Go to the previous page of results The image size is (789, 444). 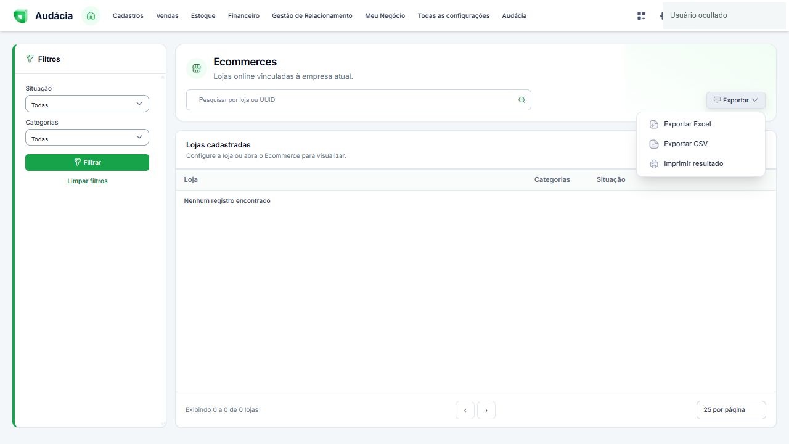click(465, 410)
